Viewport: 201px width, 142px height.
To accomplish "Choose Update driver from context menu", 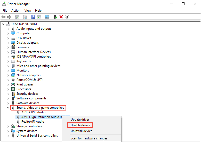I will (x=80, y=120).
